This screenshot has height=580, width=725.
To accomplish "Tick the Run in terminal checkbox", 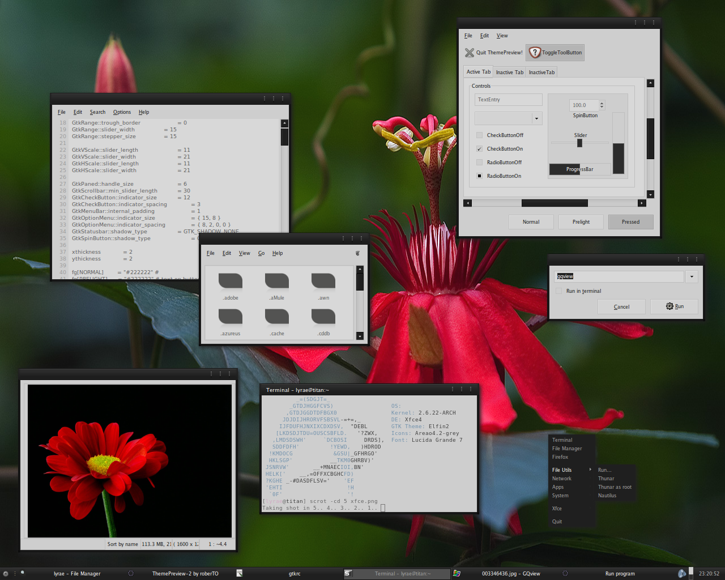I will pos(559,291).
